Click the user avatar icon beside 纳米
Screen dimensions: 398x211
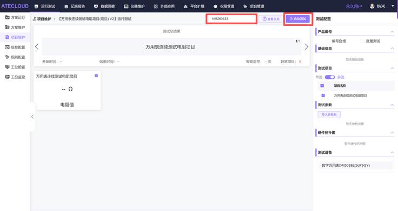click(372, 6)
